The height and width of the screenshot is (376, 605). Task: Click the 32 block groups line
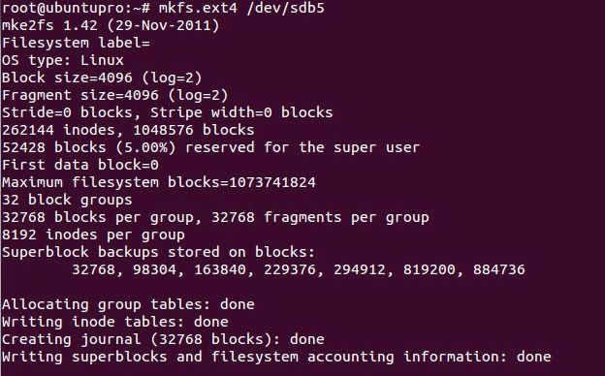(x=67, y=200)
